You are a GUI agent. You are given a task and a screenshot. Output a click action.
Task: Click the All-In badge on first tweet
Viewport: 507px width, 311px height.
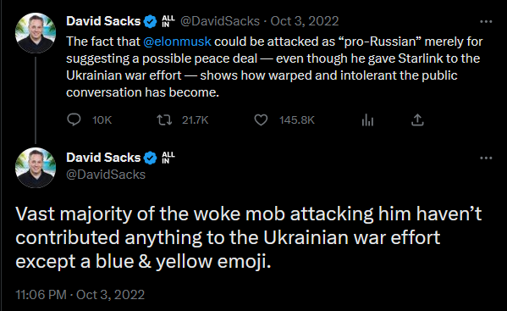click(x=168, y=21)
